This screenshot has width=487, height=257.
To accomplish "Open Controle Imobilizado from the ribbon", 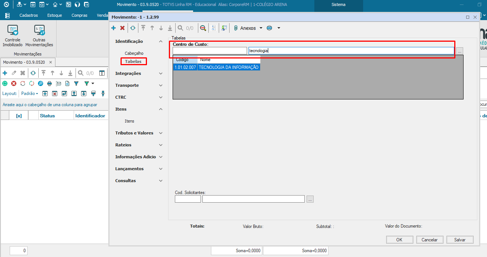I will (13, 36).
